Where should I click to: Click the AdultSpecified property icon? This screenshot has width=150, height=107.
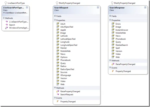(x=58, y=27)
